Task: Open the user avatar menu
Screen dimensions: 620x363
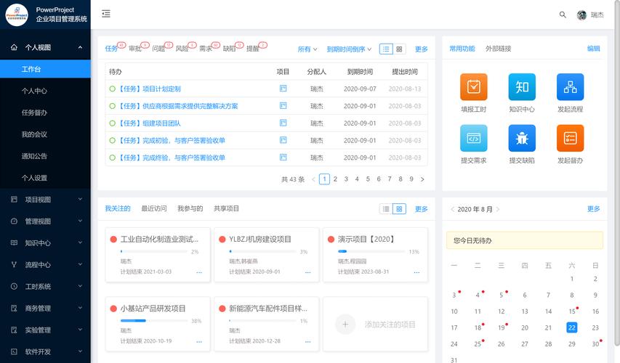Action: coord(581,15)
